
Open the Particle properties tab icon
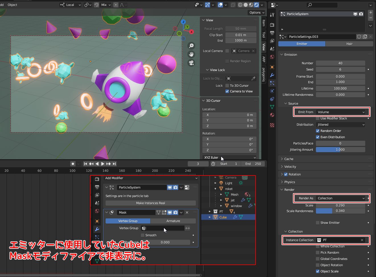coord(272,83)
